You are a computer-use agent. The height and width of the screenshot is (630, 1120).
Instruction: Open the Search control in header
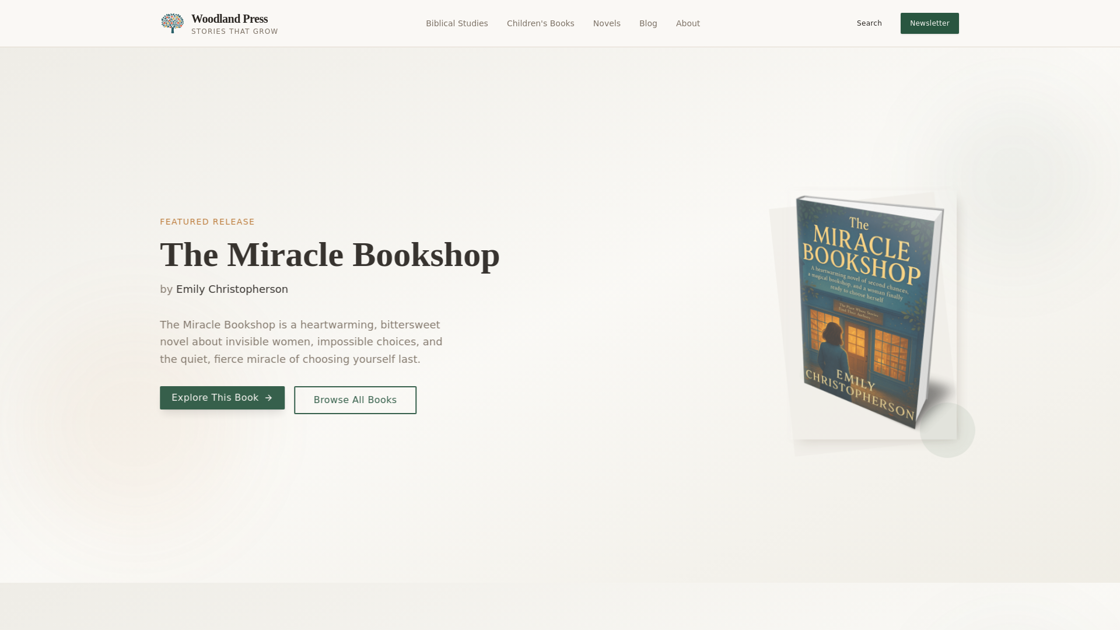(x=869, y=23)
